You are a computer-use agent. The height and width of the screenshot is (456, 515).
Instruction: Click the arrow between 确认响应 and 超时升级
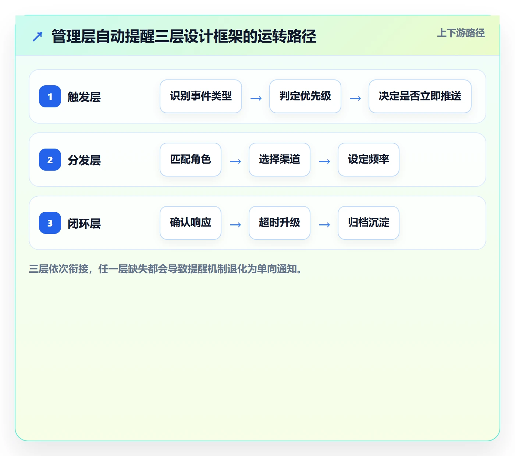[235, 225]
